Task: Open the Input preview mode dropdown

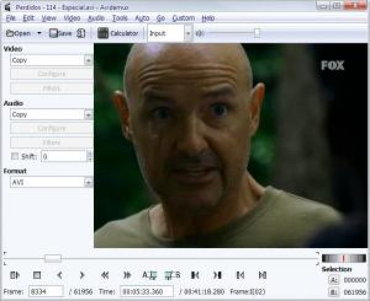Action: (187, 33)
